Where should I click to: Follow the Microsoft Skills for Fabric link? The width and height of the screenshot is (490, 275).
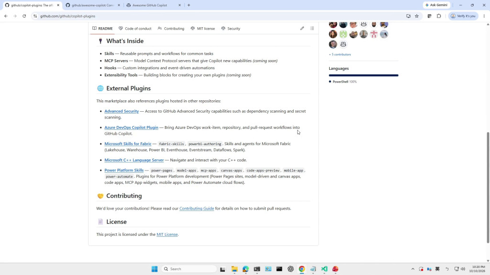128,144
